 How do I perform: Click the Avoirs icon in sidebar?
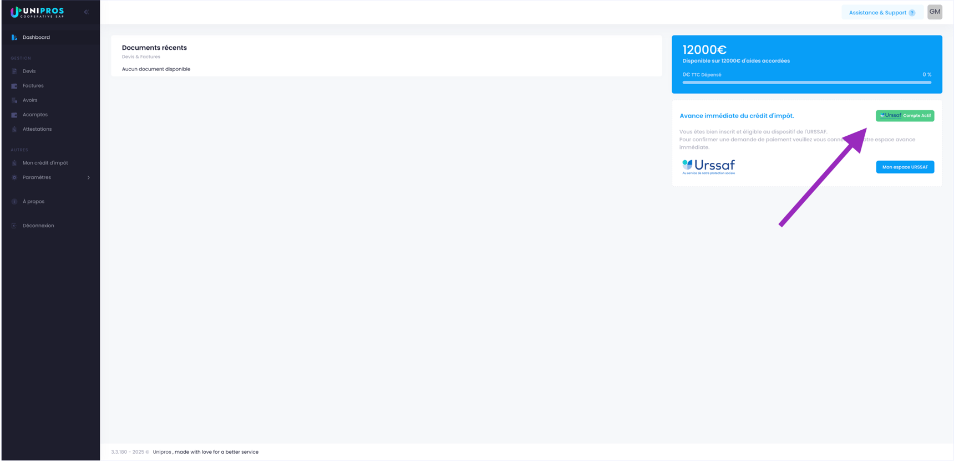pyautogui.click(x=14, y=100)
